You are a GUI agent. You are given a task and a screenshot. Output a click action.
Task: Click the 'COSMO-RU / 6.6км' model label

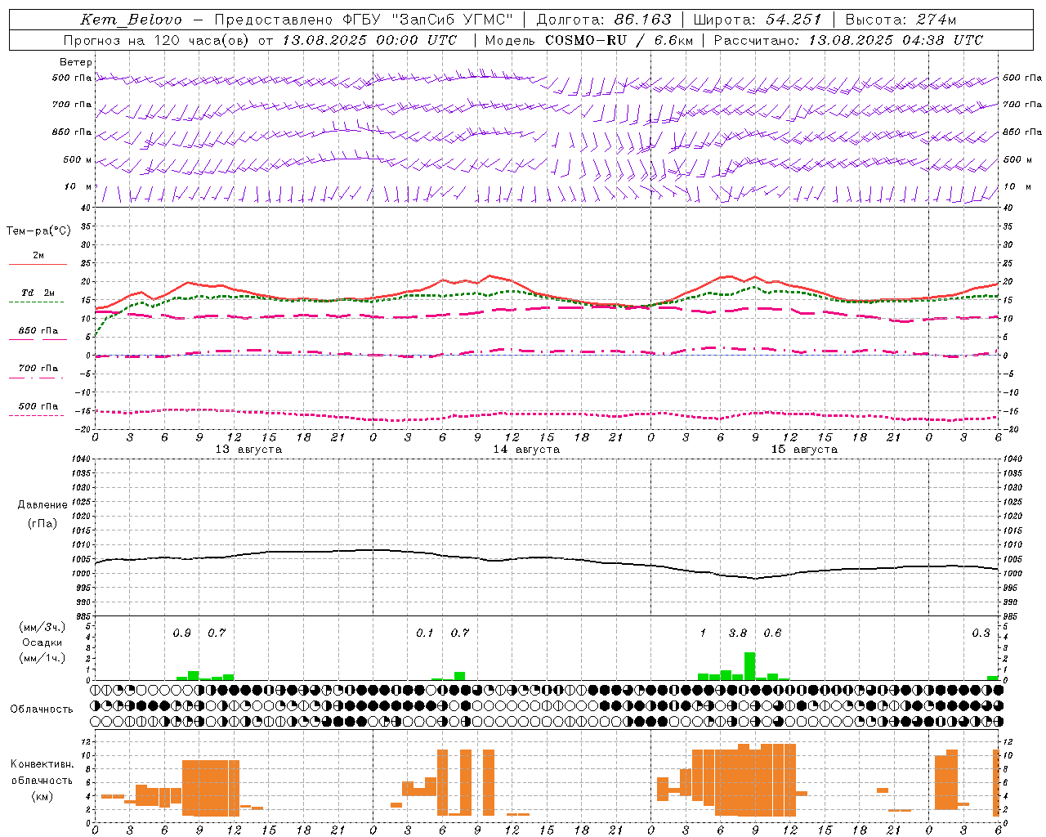point(619,40)
